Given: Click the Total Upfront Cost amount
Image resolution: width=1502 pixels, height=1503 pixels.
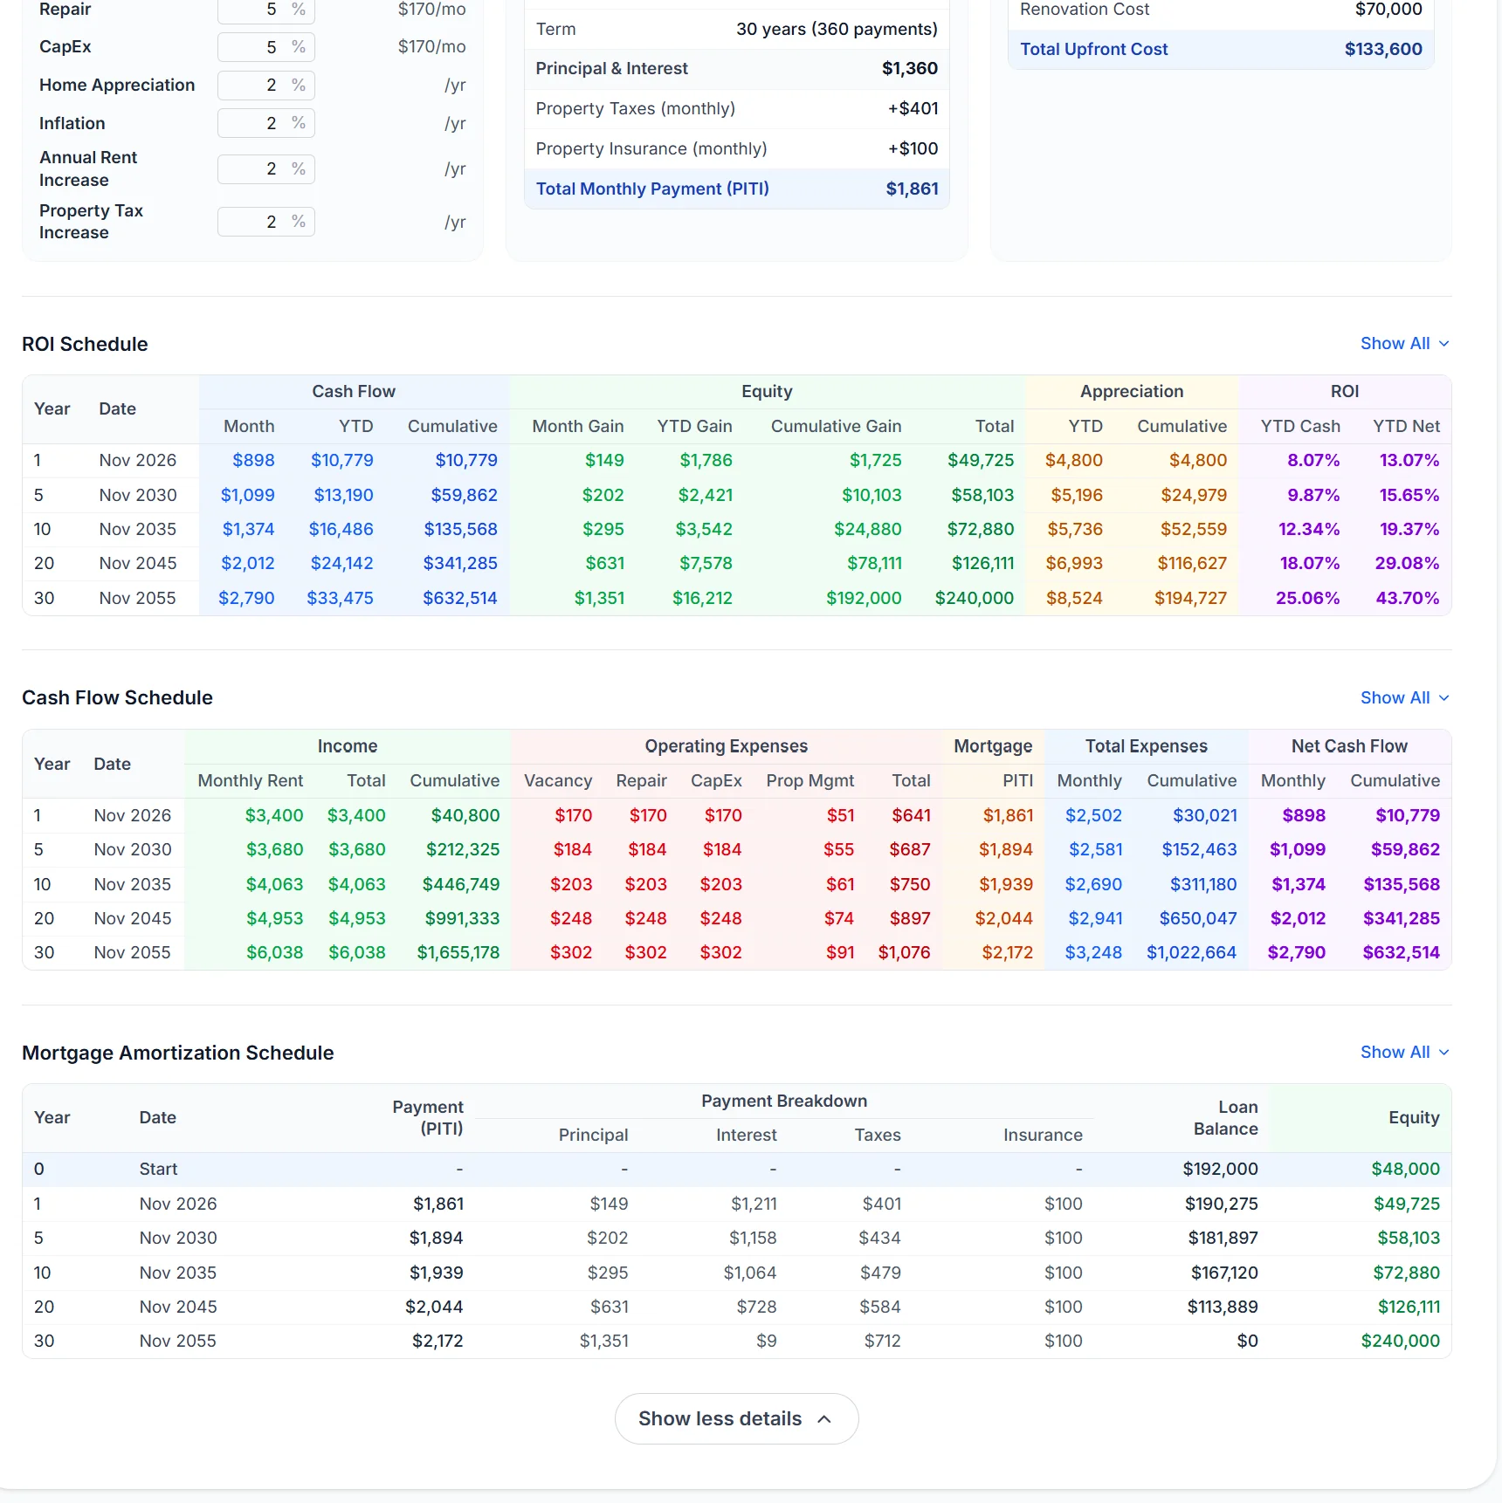Looking at the screenshot, I should 1382,50.
